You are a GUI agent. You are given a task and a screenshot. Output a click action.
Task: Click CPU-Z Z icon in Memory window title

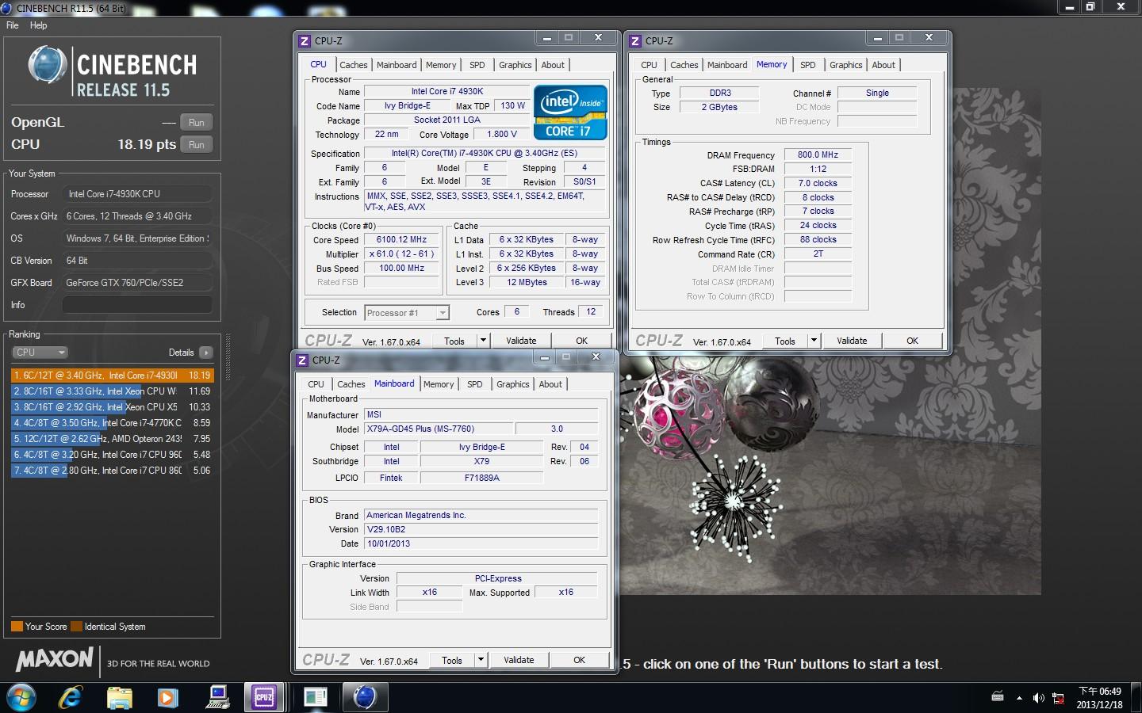(635, 41)
